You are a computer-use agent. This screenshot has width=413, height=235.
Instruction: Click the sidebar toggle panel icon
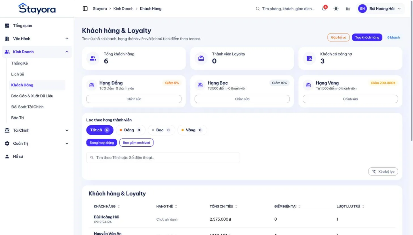pyautogui.click(x=85, y=8)
